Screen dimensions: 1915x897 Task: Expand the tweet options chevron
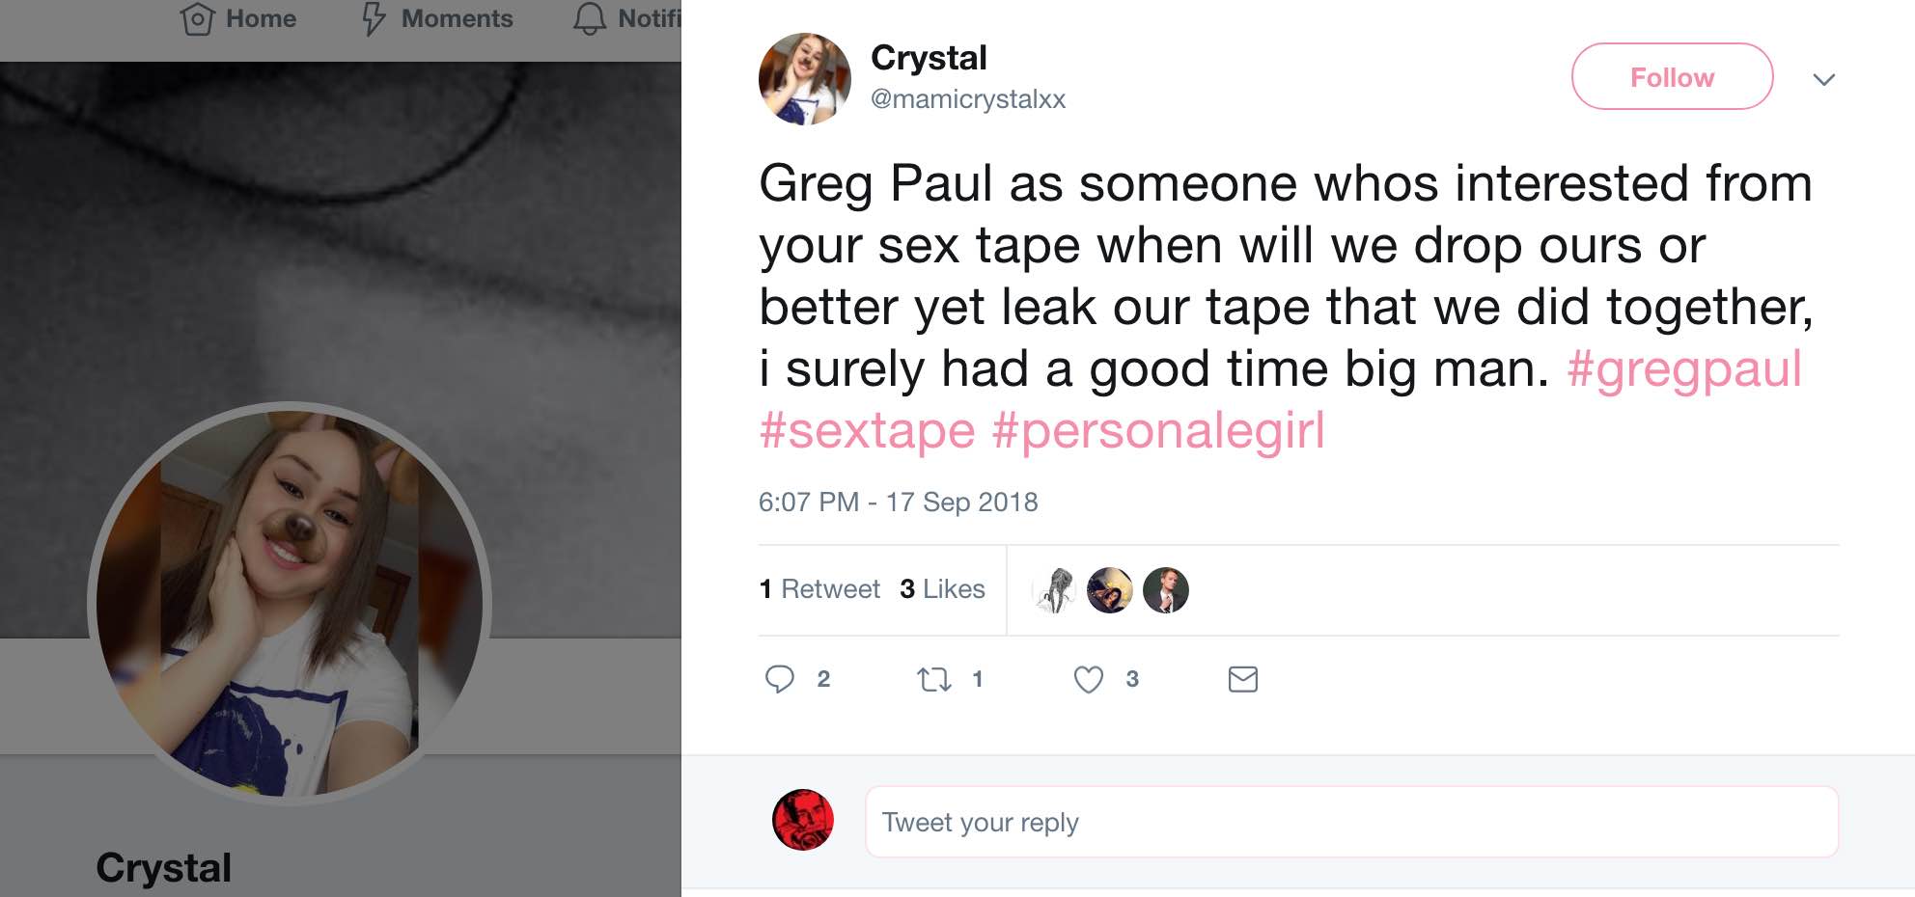click(x=1823, y=79)
